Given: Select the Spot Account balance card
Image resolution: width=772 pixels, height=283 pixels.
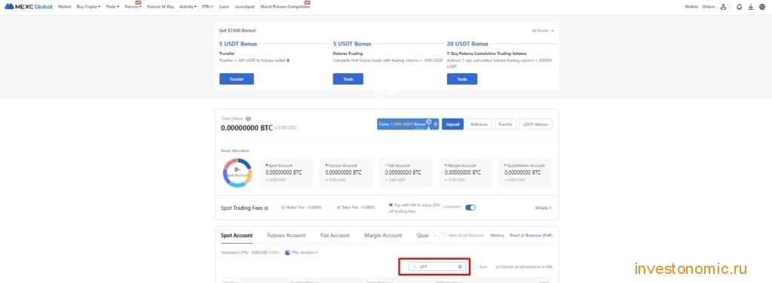Looking at the screenshot, I should point(287,172).
